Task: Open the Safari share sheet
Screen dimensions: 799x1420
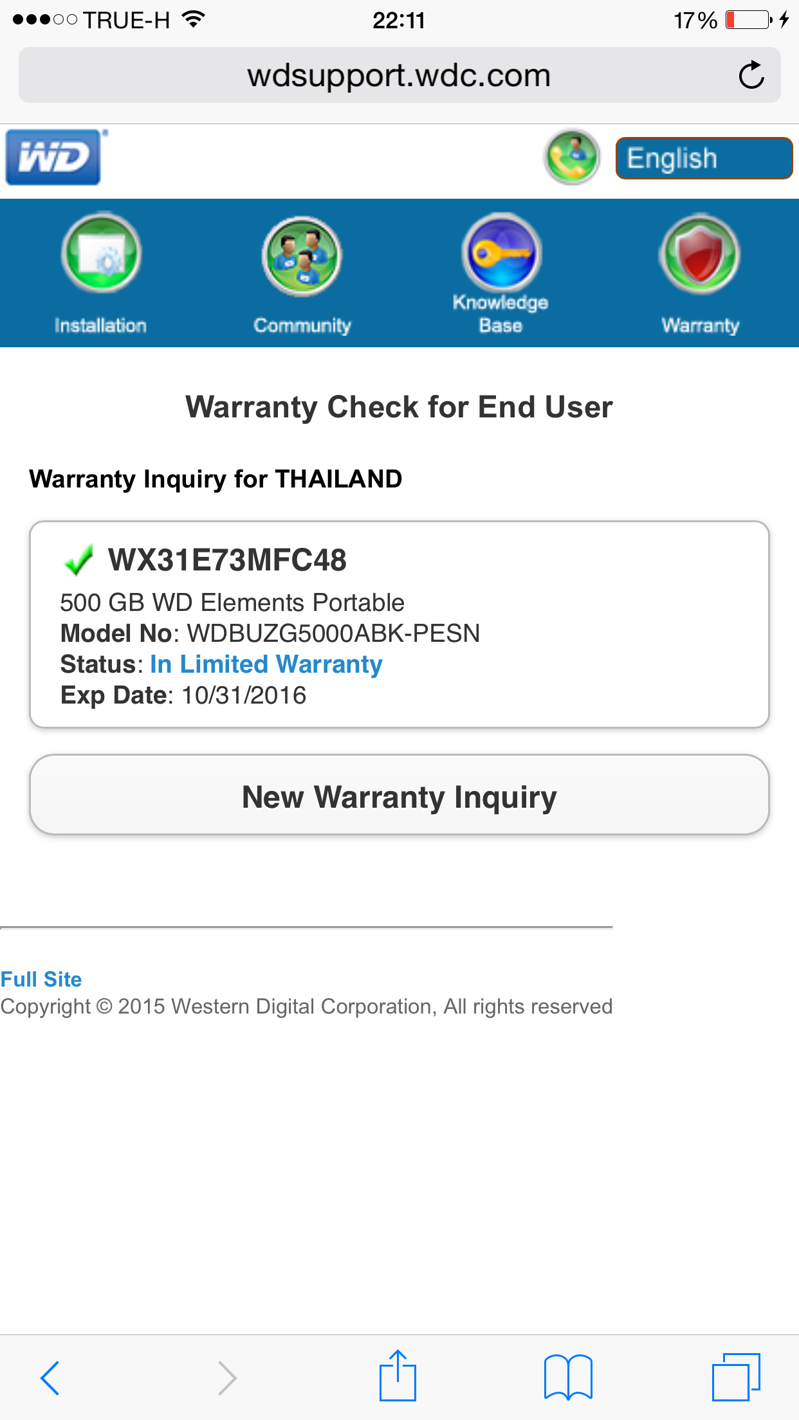Action: click(398, 1376)
